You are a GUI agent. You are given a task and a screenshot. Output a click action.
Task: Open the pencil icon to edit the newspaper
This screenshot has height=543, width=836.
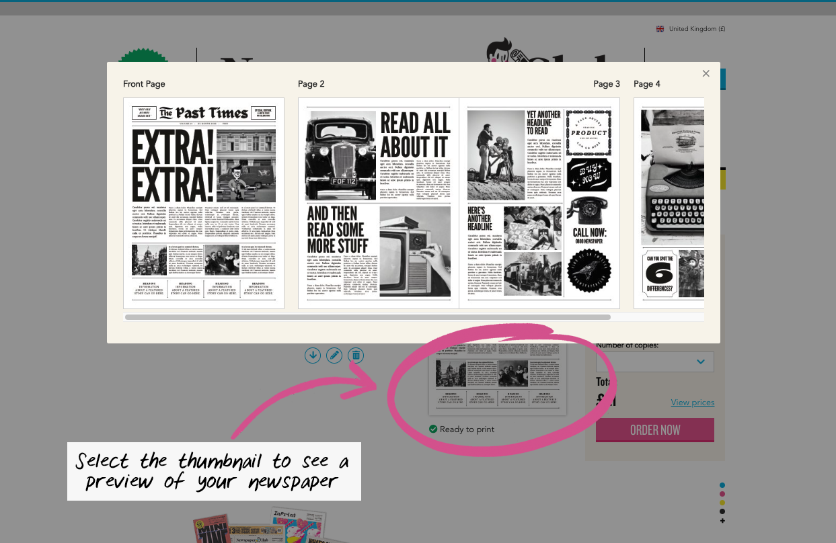334,356
